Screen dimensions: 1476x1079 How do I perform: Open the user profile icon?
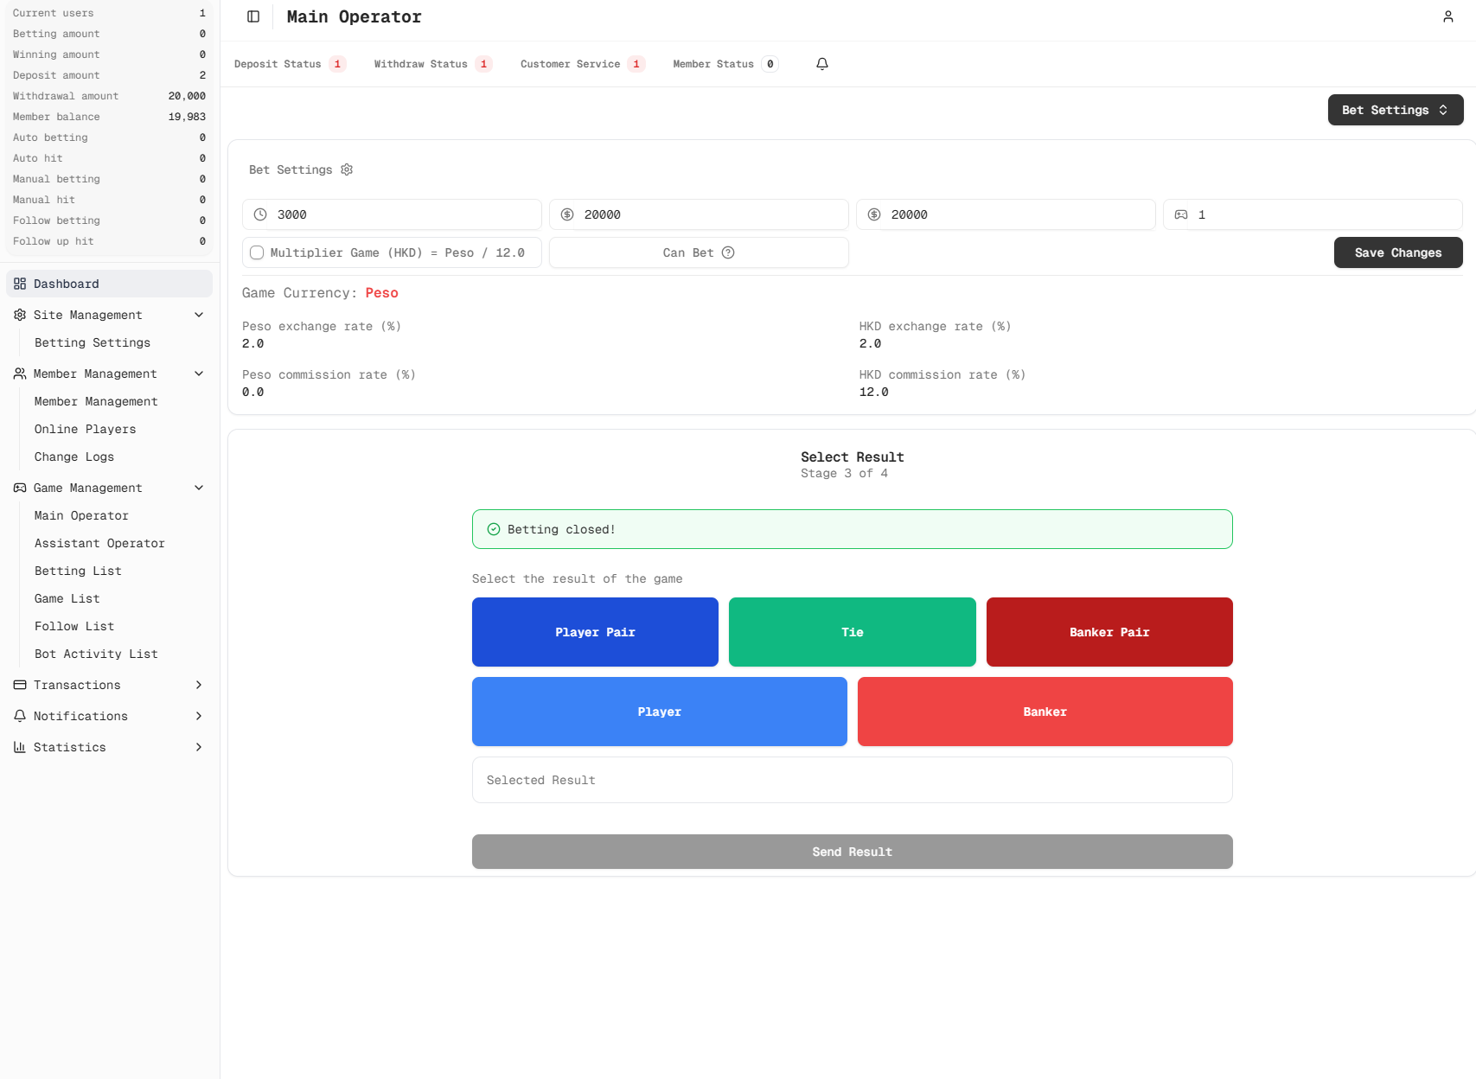(1447, 16)
